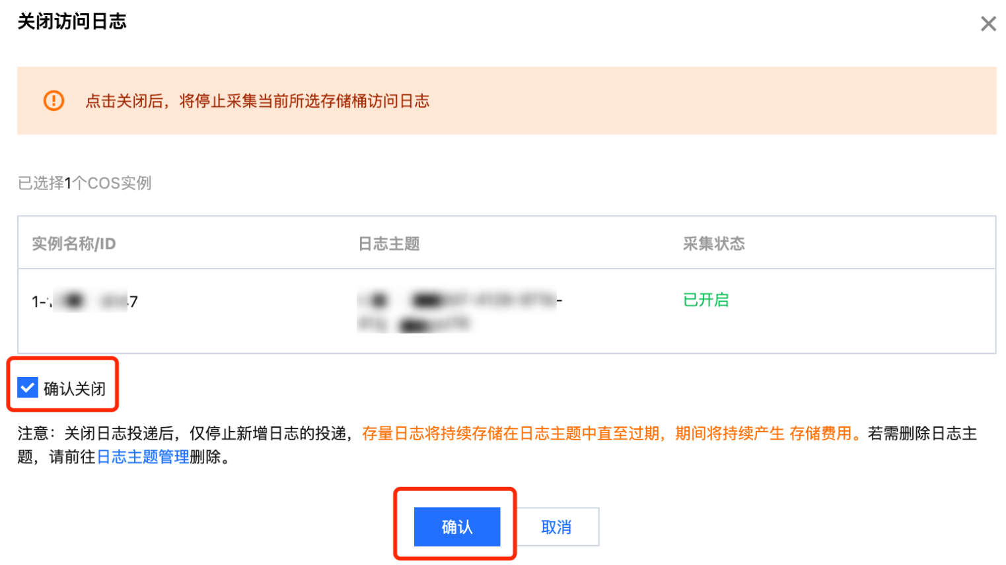Click the 确认关闭 checkbox label text
This screenshot has height=565, width=1006.
coord(75,389)
